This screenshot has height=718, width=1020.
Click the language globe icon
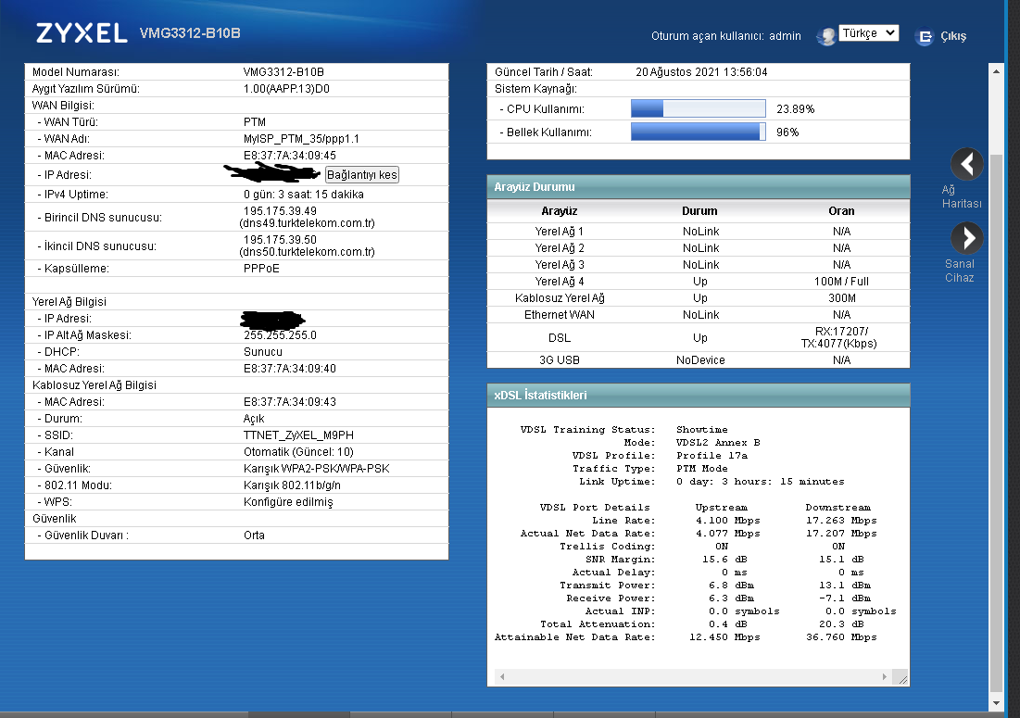[826, 36]
